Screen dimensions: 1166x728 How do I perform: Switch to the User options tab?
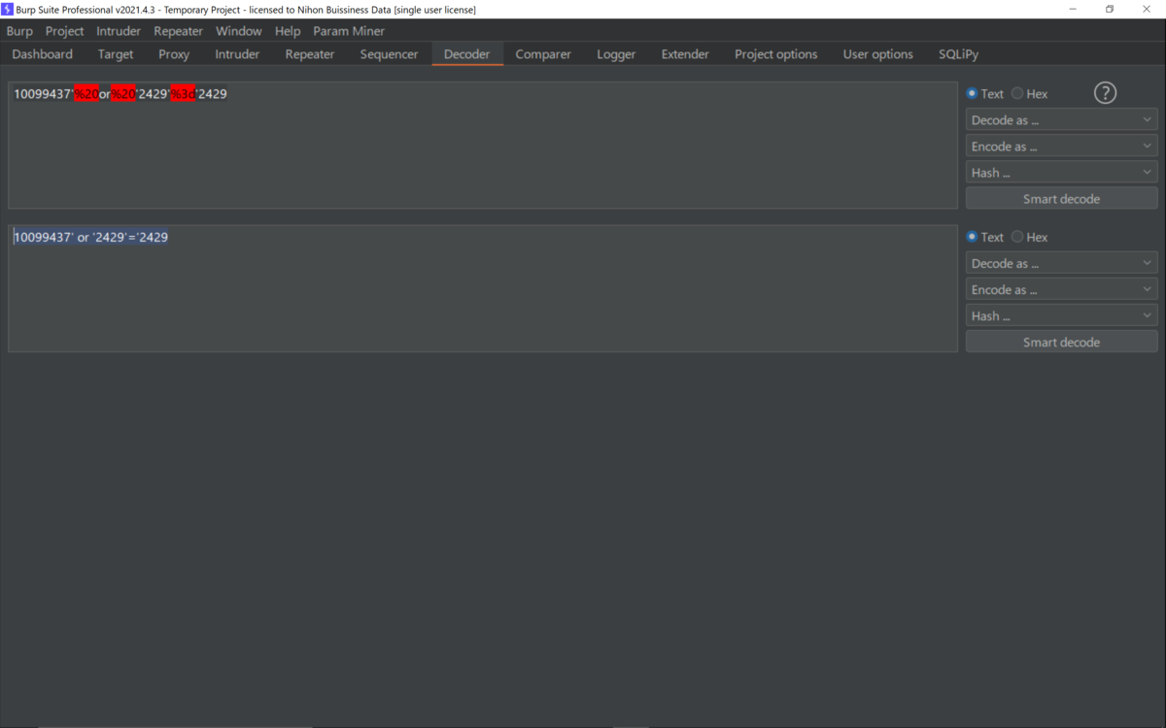(x=878, y=54)
